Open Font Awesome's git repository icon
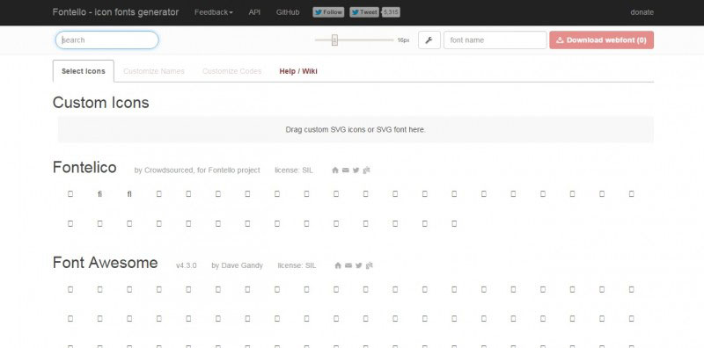Viewport: 704px width, 348px height. [x=369, y=265]
